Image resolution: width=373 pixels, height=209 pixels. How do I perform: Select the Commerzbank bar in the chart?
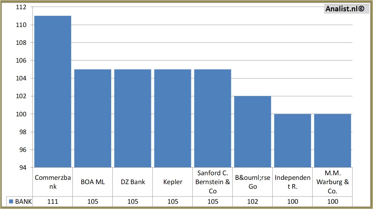pos(53,91)
